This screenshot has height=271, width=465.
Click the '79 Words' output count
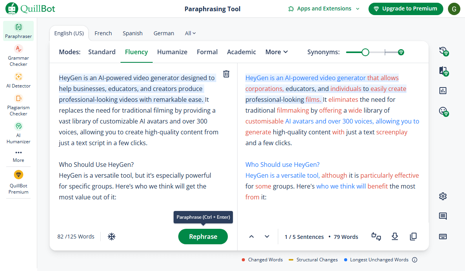(346, 237)
